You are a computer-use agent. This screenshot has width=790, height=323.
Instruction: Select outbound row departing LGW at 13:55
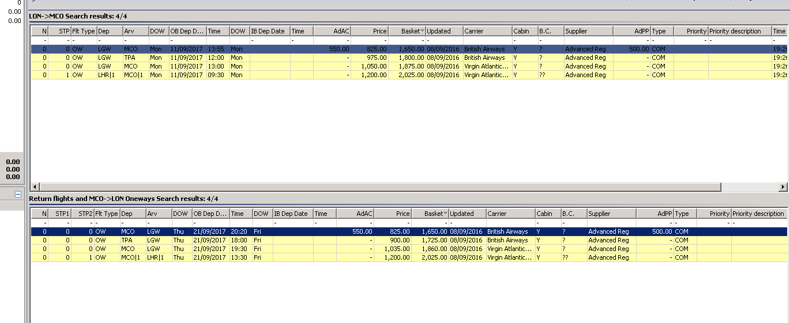pos(409,49)
